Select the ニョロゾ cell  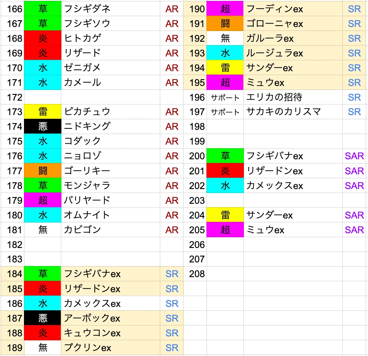click(x=111, y=156)
